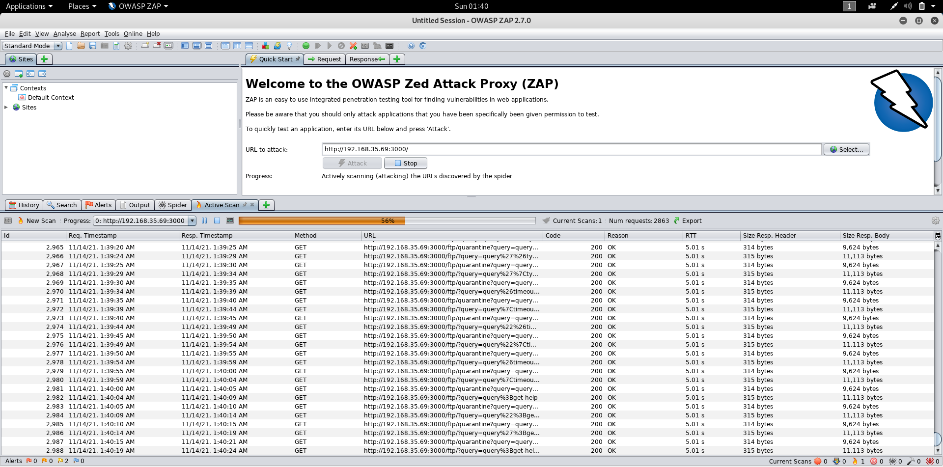Switch to the Response tab

[367, 59]
